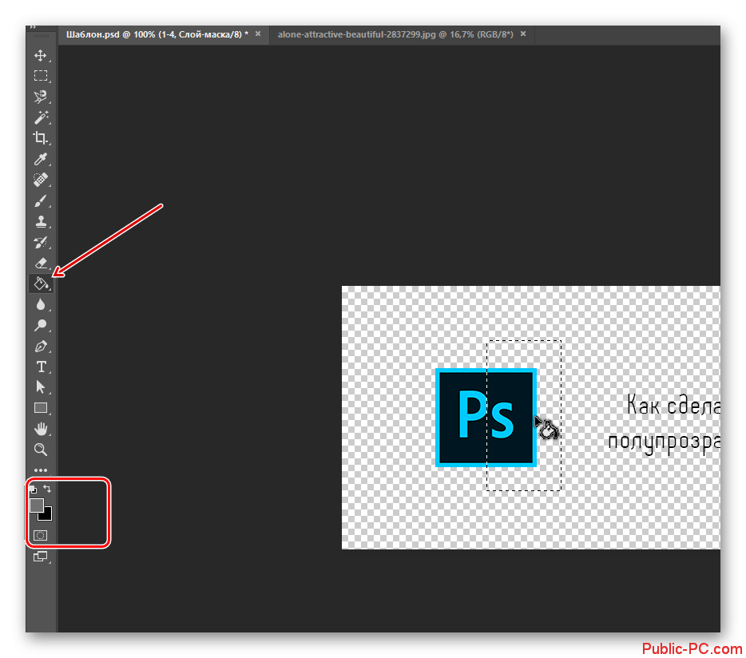Image resolution: width=746 pixels, height=658 pixels.
Task: Select the Clone Stamp tool
Action: 40,221
